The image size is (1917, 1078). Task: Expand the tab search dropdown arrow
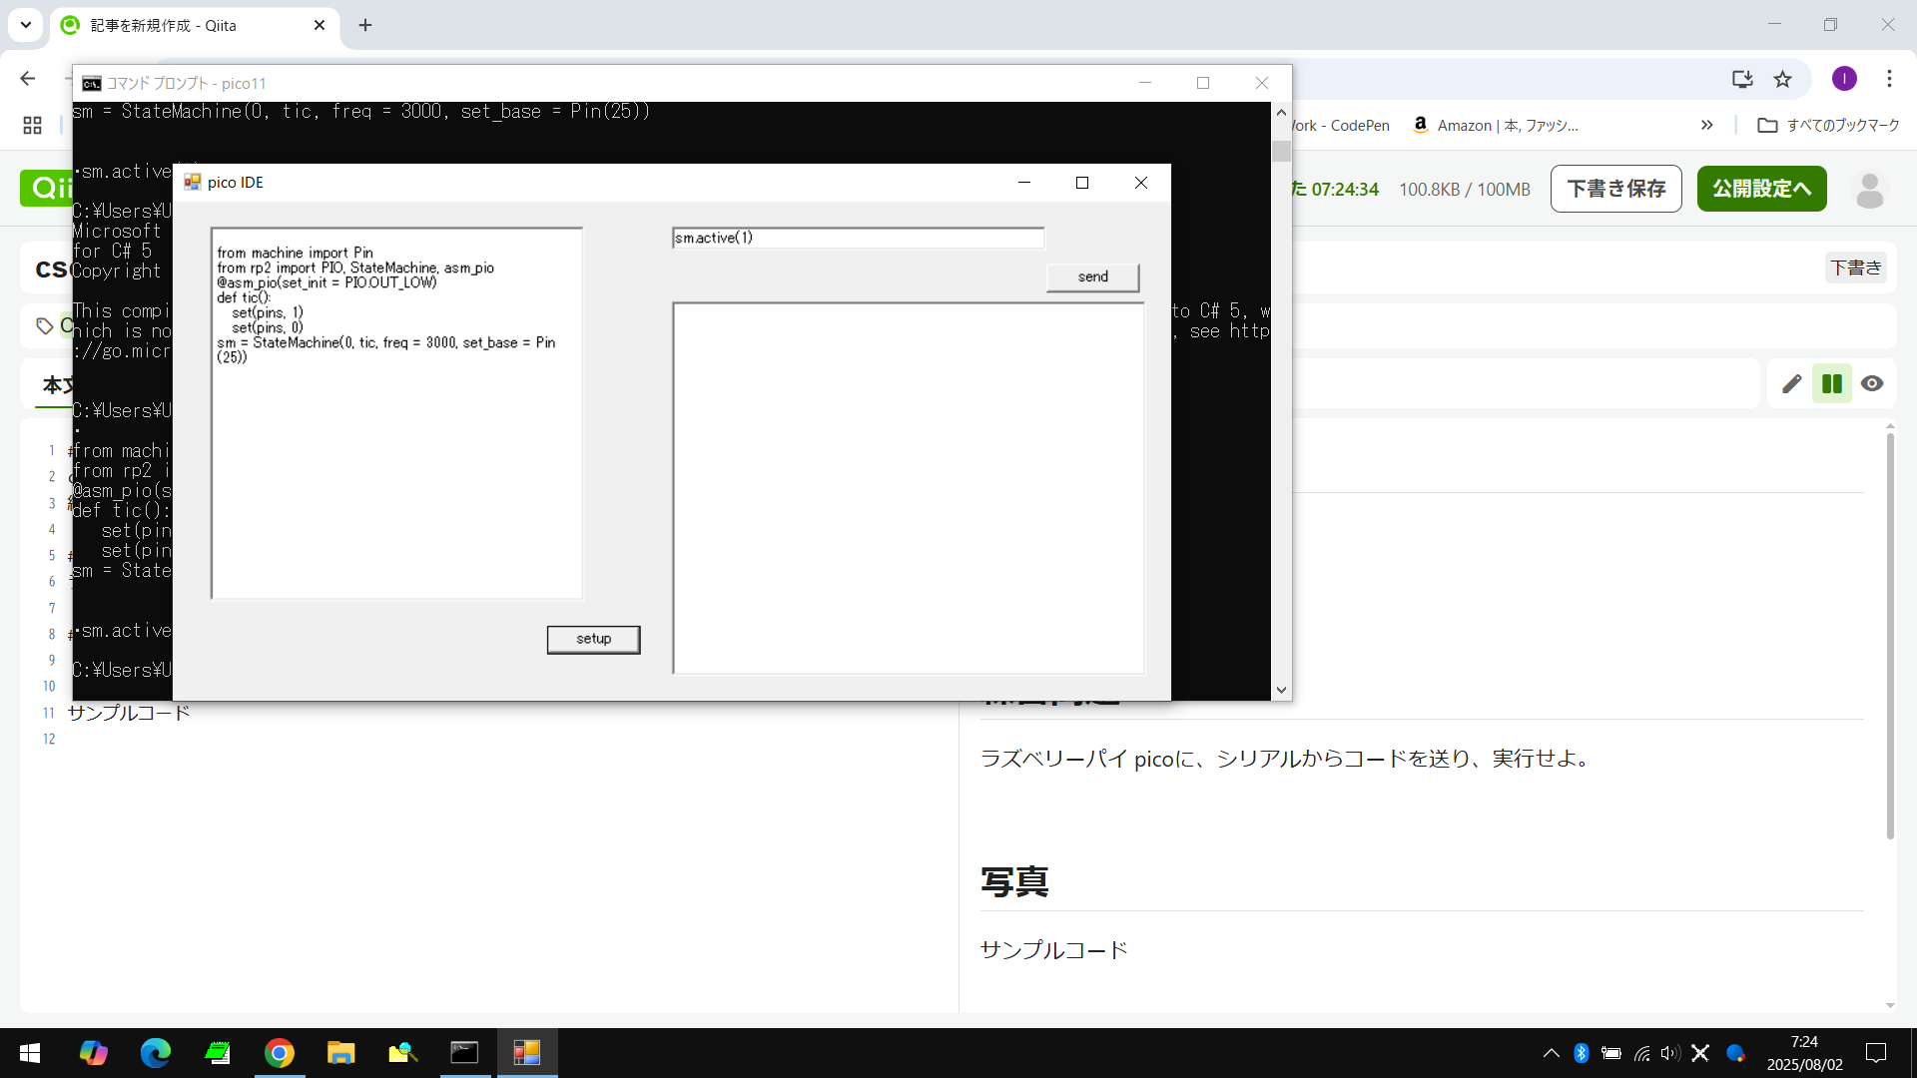click(26, 25)
